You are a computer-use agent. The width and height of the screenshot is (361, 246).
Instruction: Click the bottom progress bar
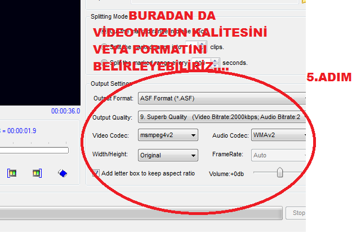141,213
